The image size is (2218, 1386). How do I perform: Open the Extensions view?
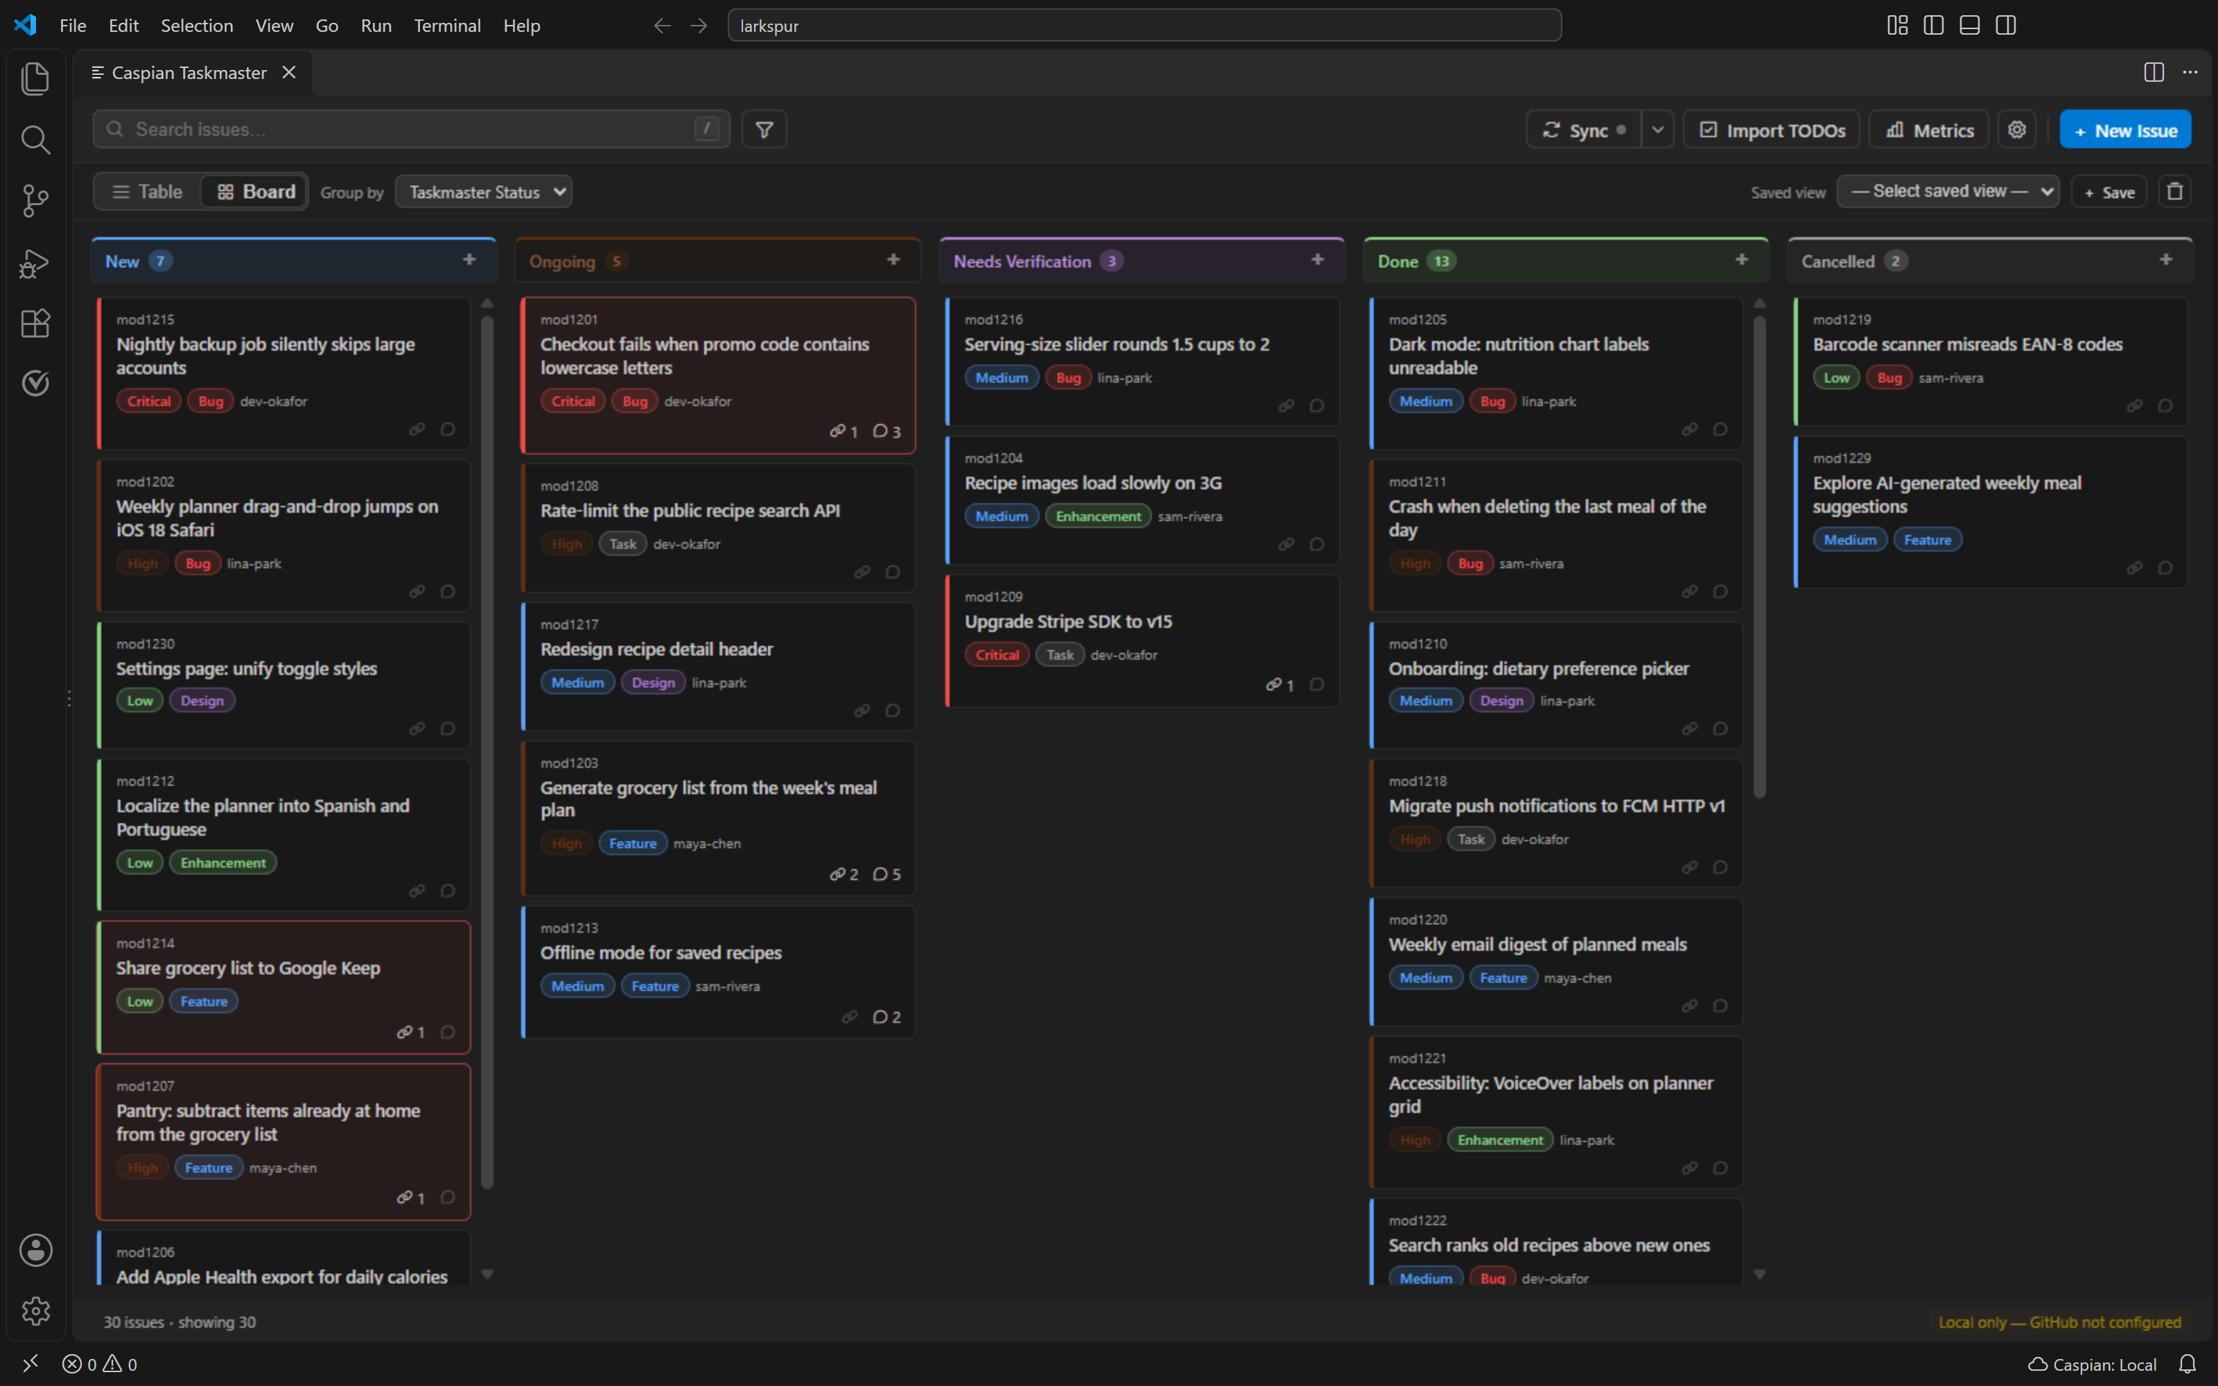click(35, 323)
